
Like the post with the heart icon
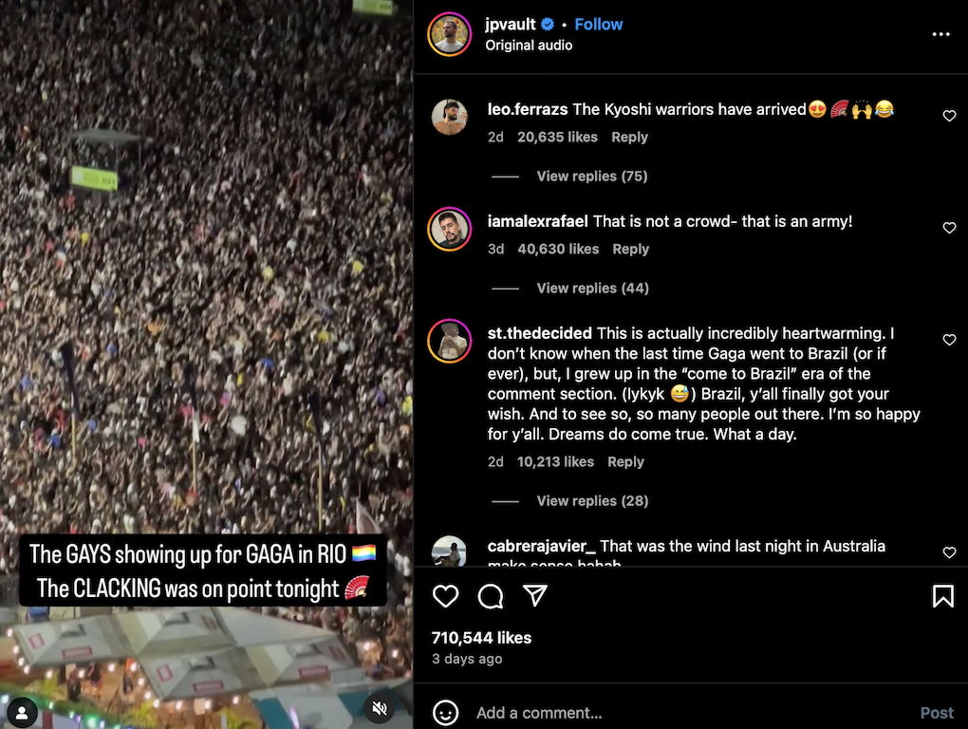[445, 596]
